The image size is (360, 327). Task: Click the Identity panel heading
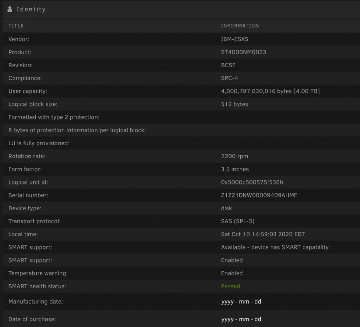coord(31,9)
